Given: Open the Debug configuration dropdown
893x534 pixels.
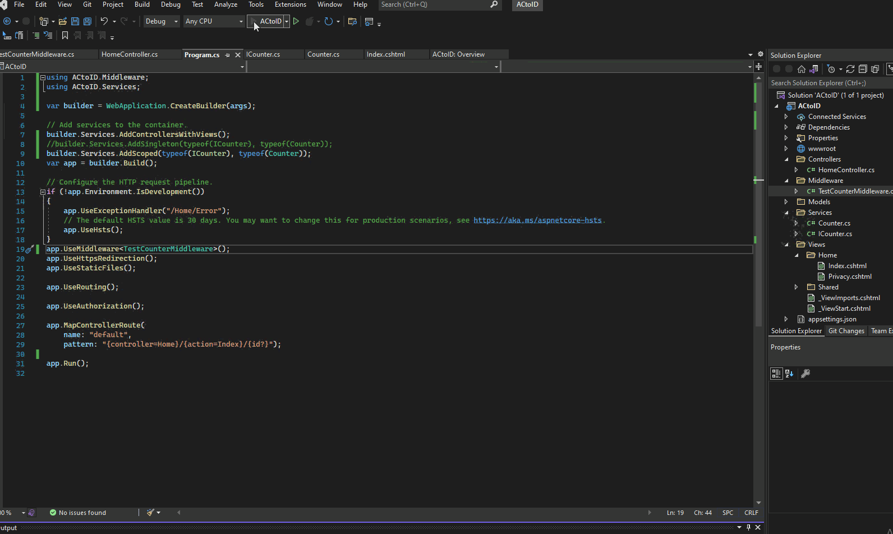Looking at the screenshot, I should click(162, 21).
